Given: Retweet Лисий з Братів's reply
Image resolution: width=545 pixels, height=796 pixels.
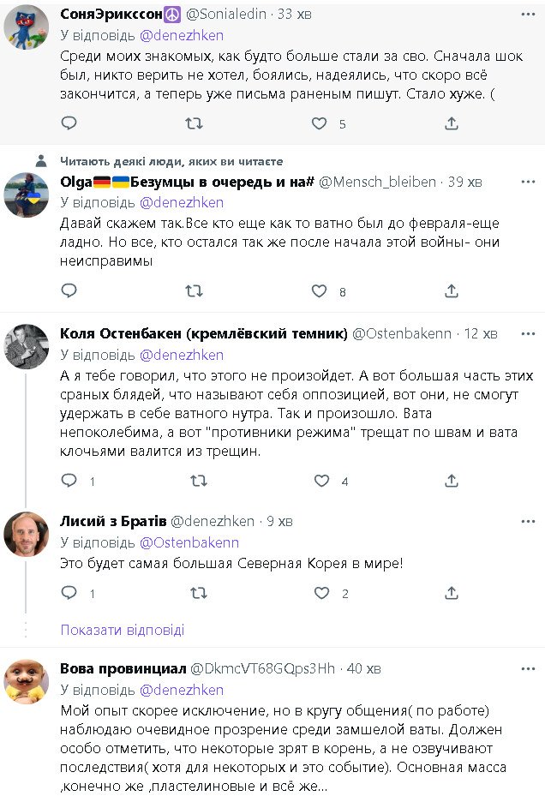Looking at the screenshot, I should pyautogui.click(x=197, y=593).
